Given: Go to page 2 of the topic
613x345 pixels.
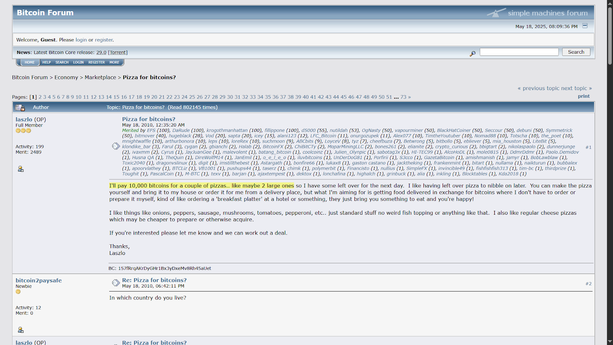Looking at the screenshot, I should [x=40, y=97].
